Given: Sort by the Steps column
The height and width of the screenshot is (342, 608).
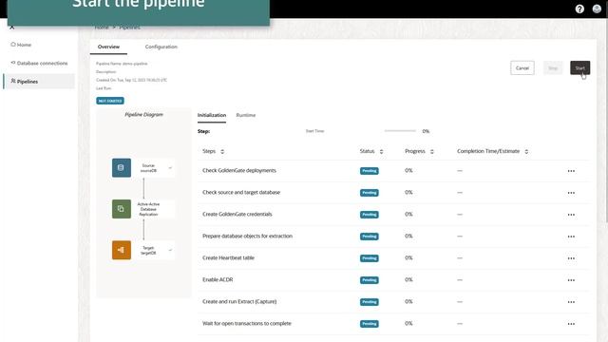Looking at the screenshot, I should pos(222,152).
